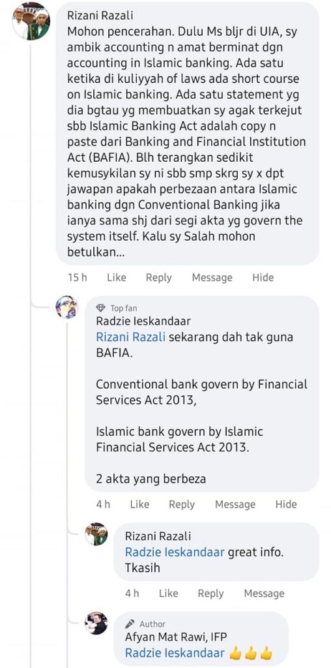The height and width of the screenshot is (668, 331).
Task: Open Rizani Razali's profile picture on the top comment
Action: pos(31,22)
